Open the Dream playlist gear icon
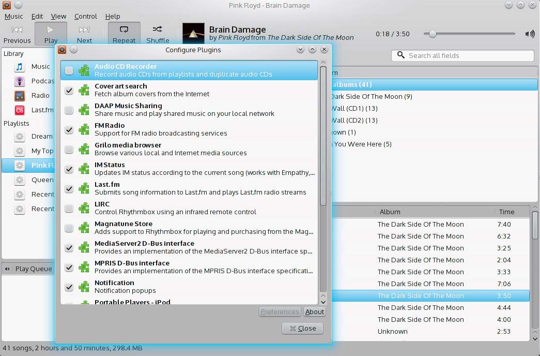Viewport: 540px width, 356px height. point(20,137)
